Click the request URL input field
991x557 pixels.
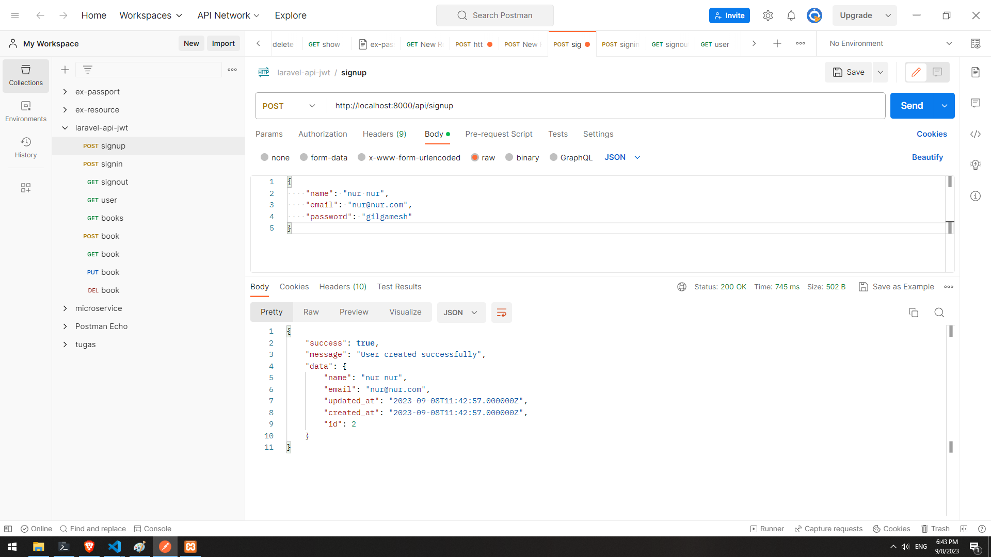[604, 106]
